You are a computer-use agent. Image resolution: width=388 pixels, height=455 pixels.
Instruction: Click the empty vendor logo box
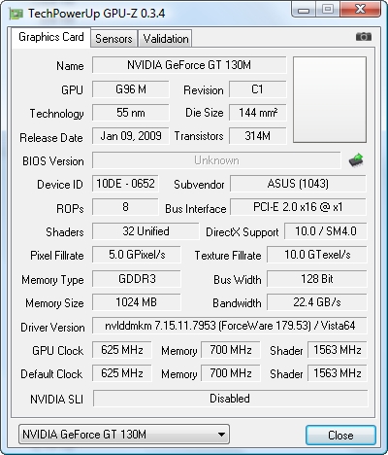[x=330, y=99]
